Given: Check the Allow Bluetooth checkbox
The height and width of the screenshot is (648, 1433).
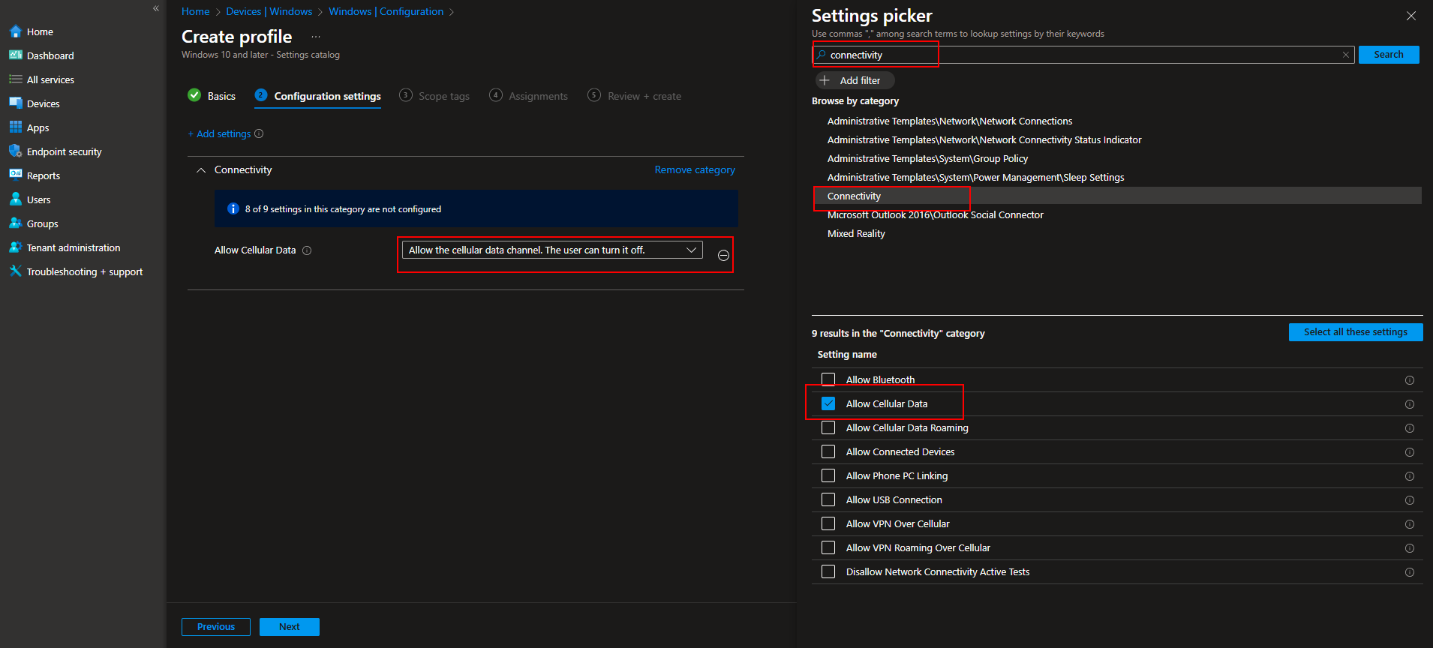Looking at the screenshot, I should [x=828, y=379].
